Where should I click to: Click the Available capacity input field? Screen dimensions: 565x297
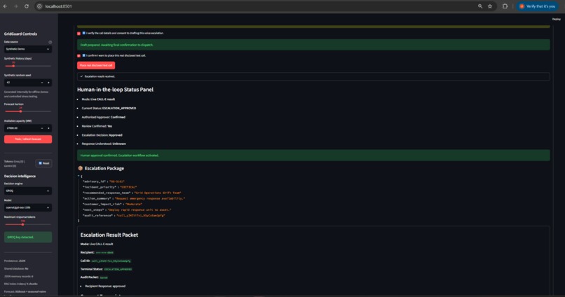tap(21, 128)
